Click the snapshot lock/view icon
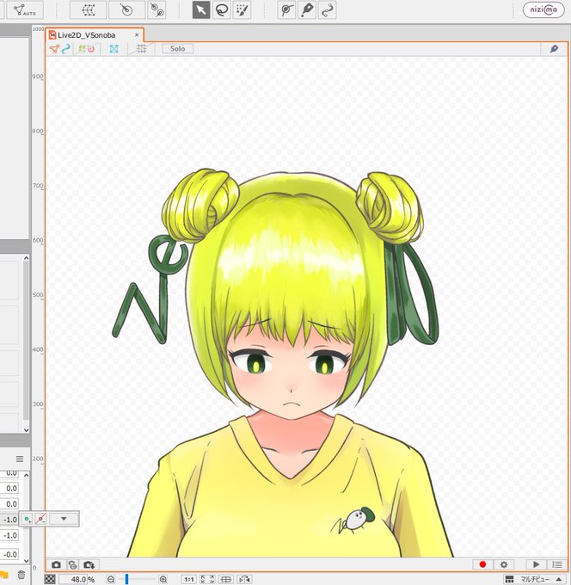The height and width of the screenshot is (585, 571). click(x=73, y=564)
